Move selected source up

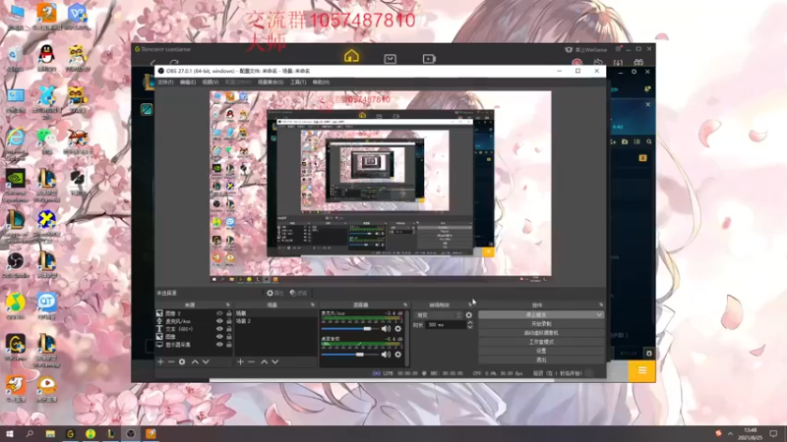195,361
